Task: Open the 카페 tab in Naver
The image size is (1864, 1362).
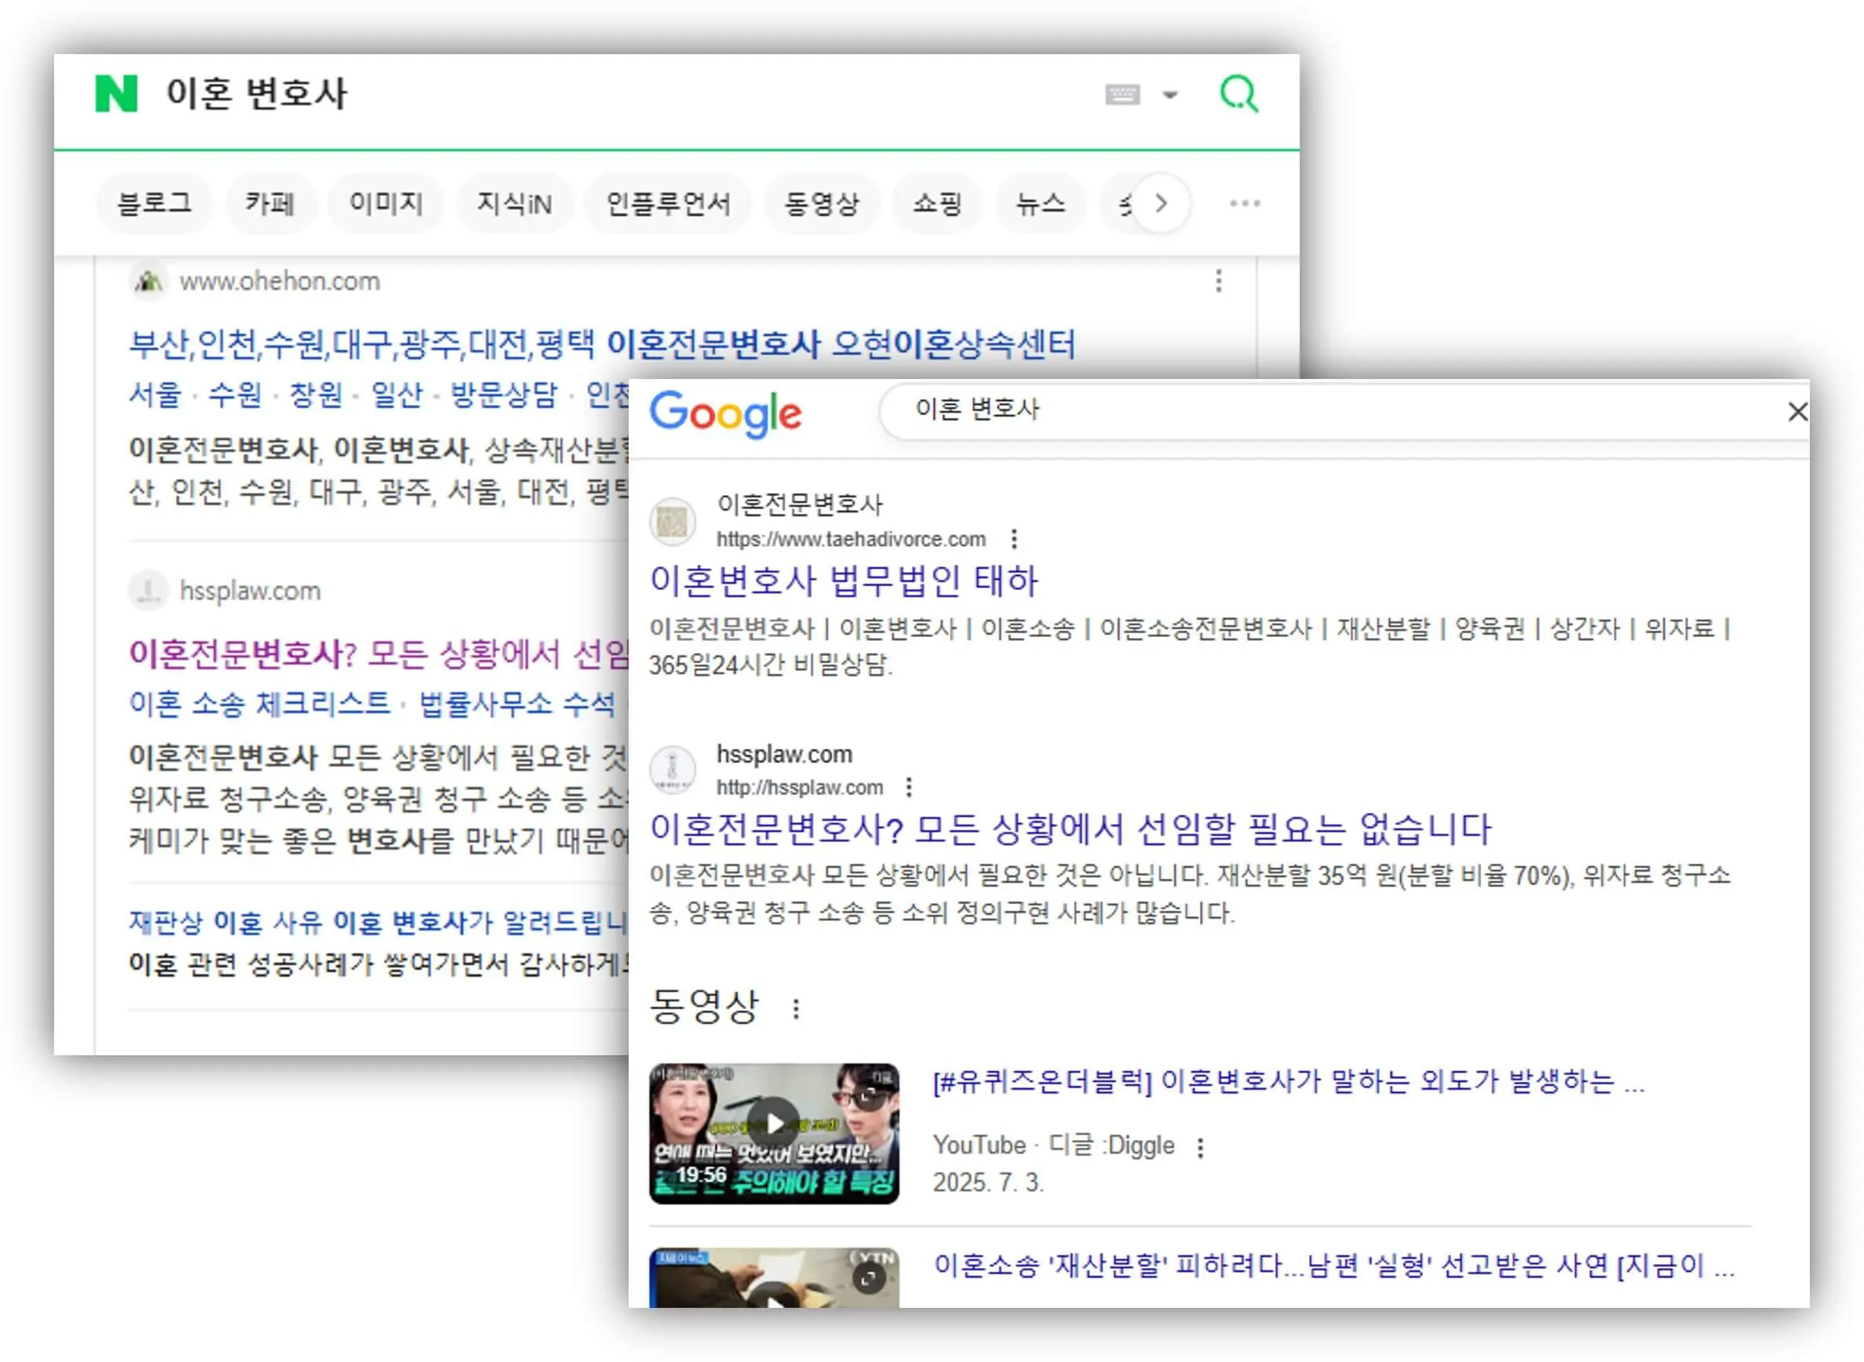Action: 270,203
